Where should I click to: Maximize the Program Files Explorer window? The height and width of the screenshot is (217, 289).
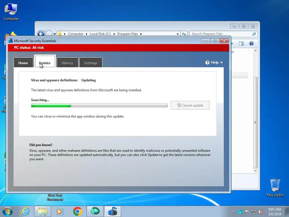(244, 26)
